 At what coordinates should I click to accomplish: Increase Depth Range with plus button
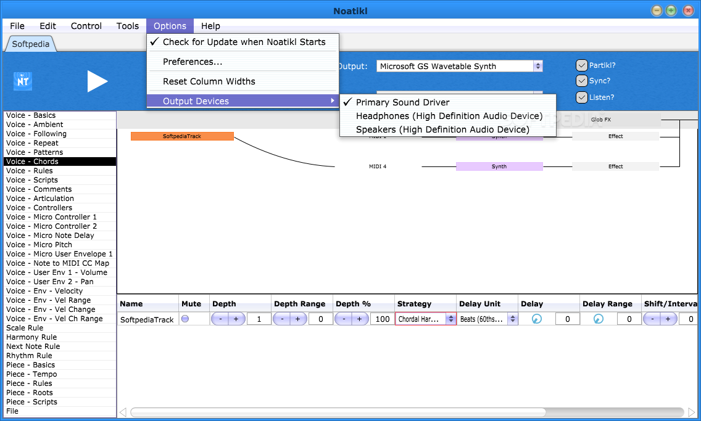pyautogui.click(x=298, y=319)
